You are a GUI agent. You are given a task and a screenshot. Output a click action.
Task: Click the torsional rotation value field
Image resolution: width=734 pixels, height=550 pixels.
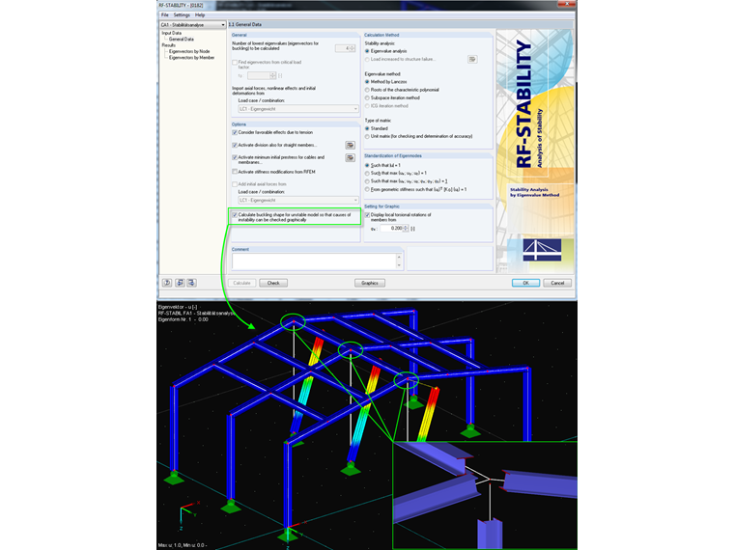[x=391, y=229]
